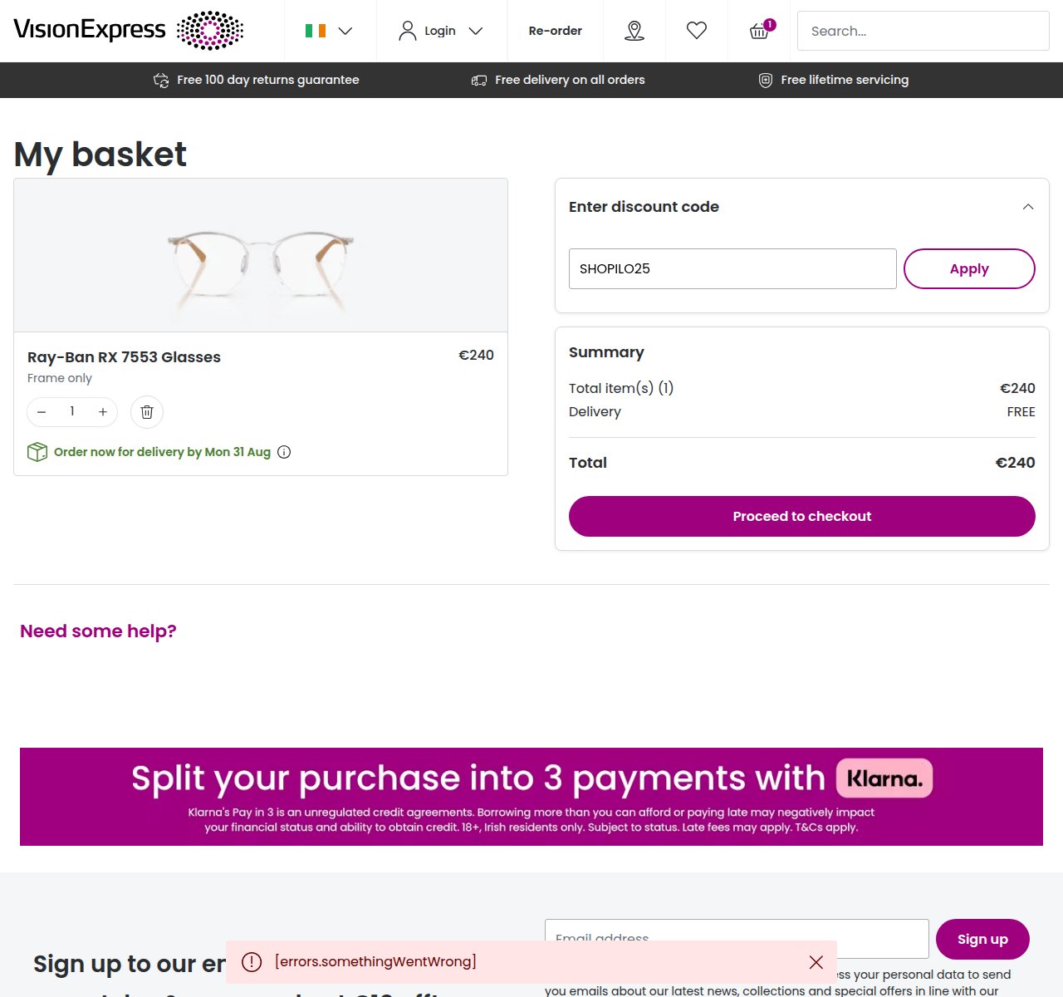Open the Ireland flag country selector

[x=329, y=31]
